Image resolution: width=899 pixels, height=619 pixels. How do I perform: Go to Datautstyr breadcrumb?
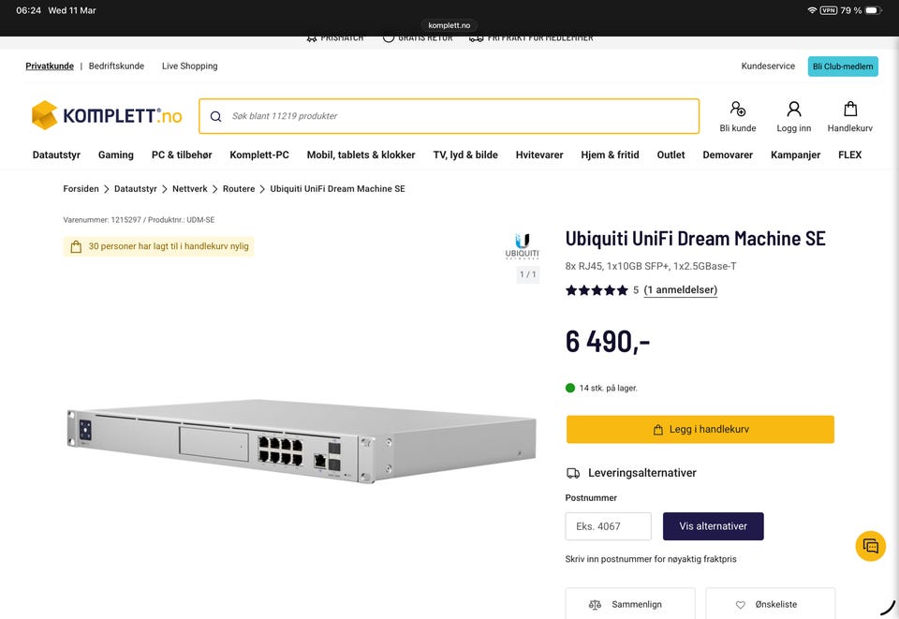click(x=135, y=188)
